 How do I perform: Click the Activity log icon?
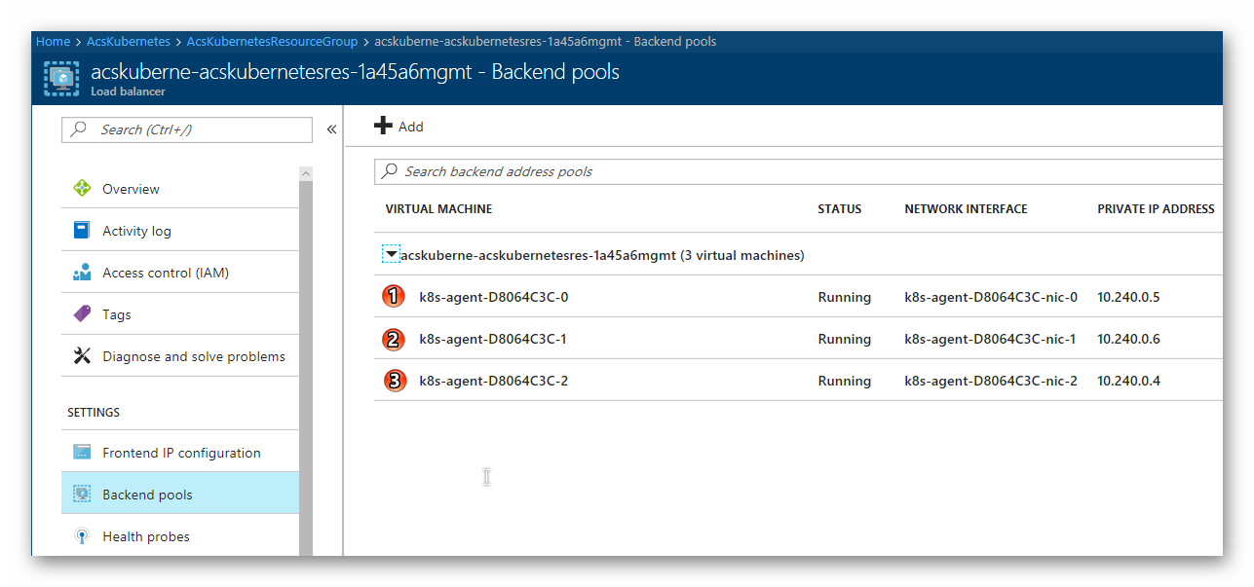click(82, 231)
